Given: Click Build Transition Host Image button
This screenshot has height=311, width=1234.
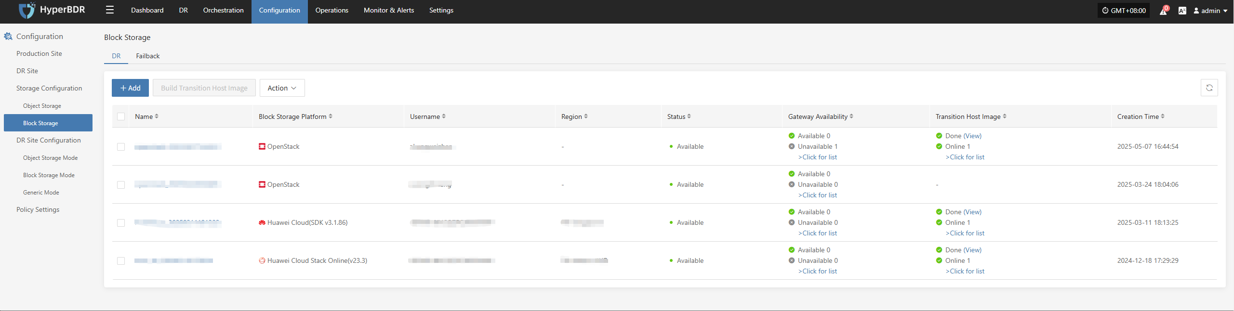Looking at the screenshot, I should pos(204,88).
